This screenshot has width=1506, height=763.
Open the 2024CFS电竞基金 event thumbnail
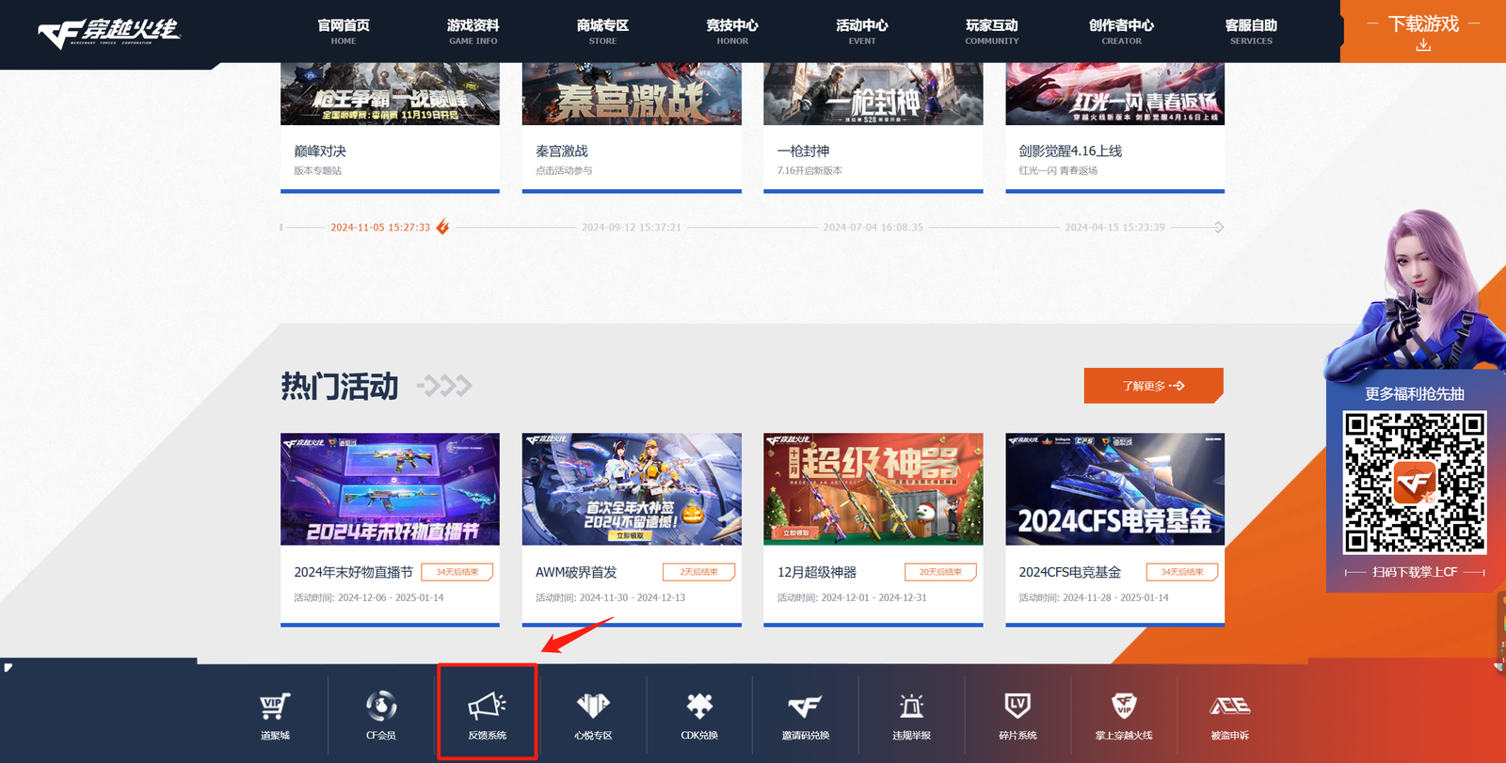pos(1115,489)
